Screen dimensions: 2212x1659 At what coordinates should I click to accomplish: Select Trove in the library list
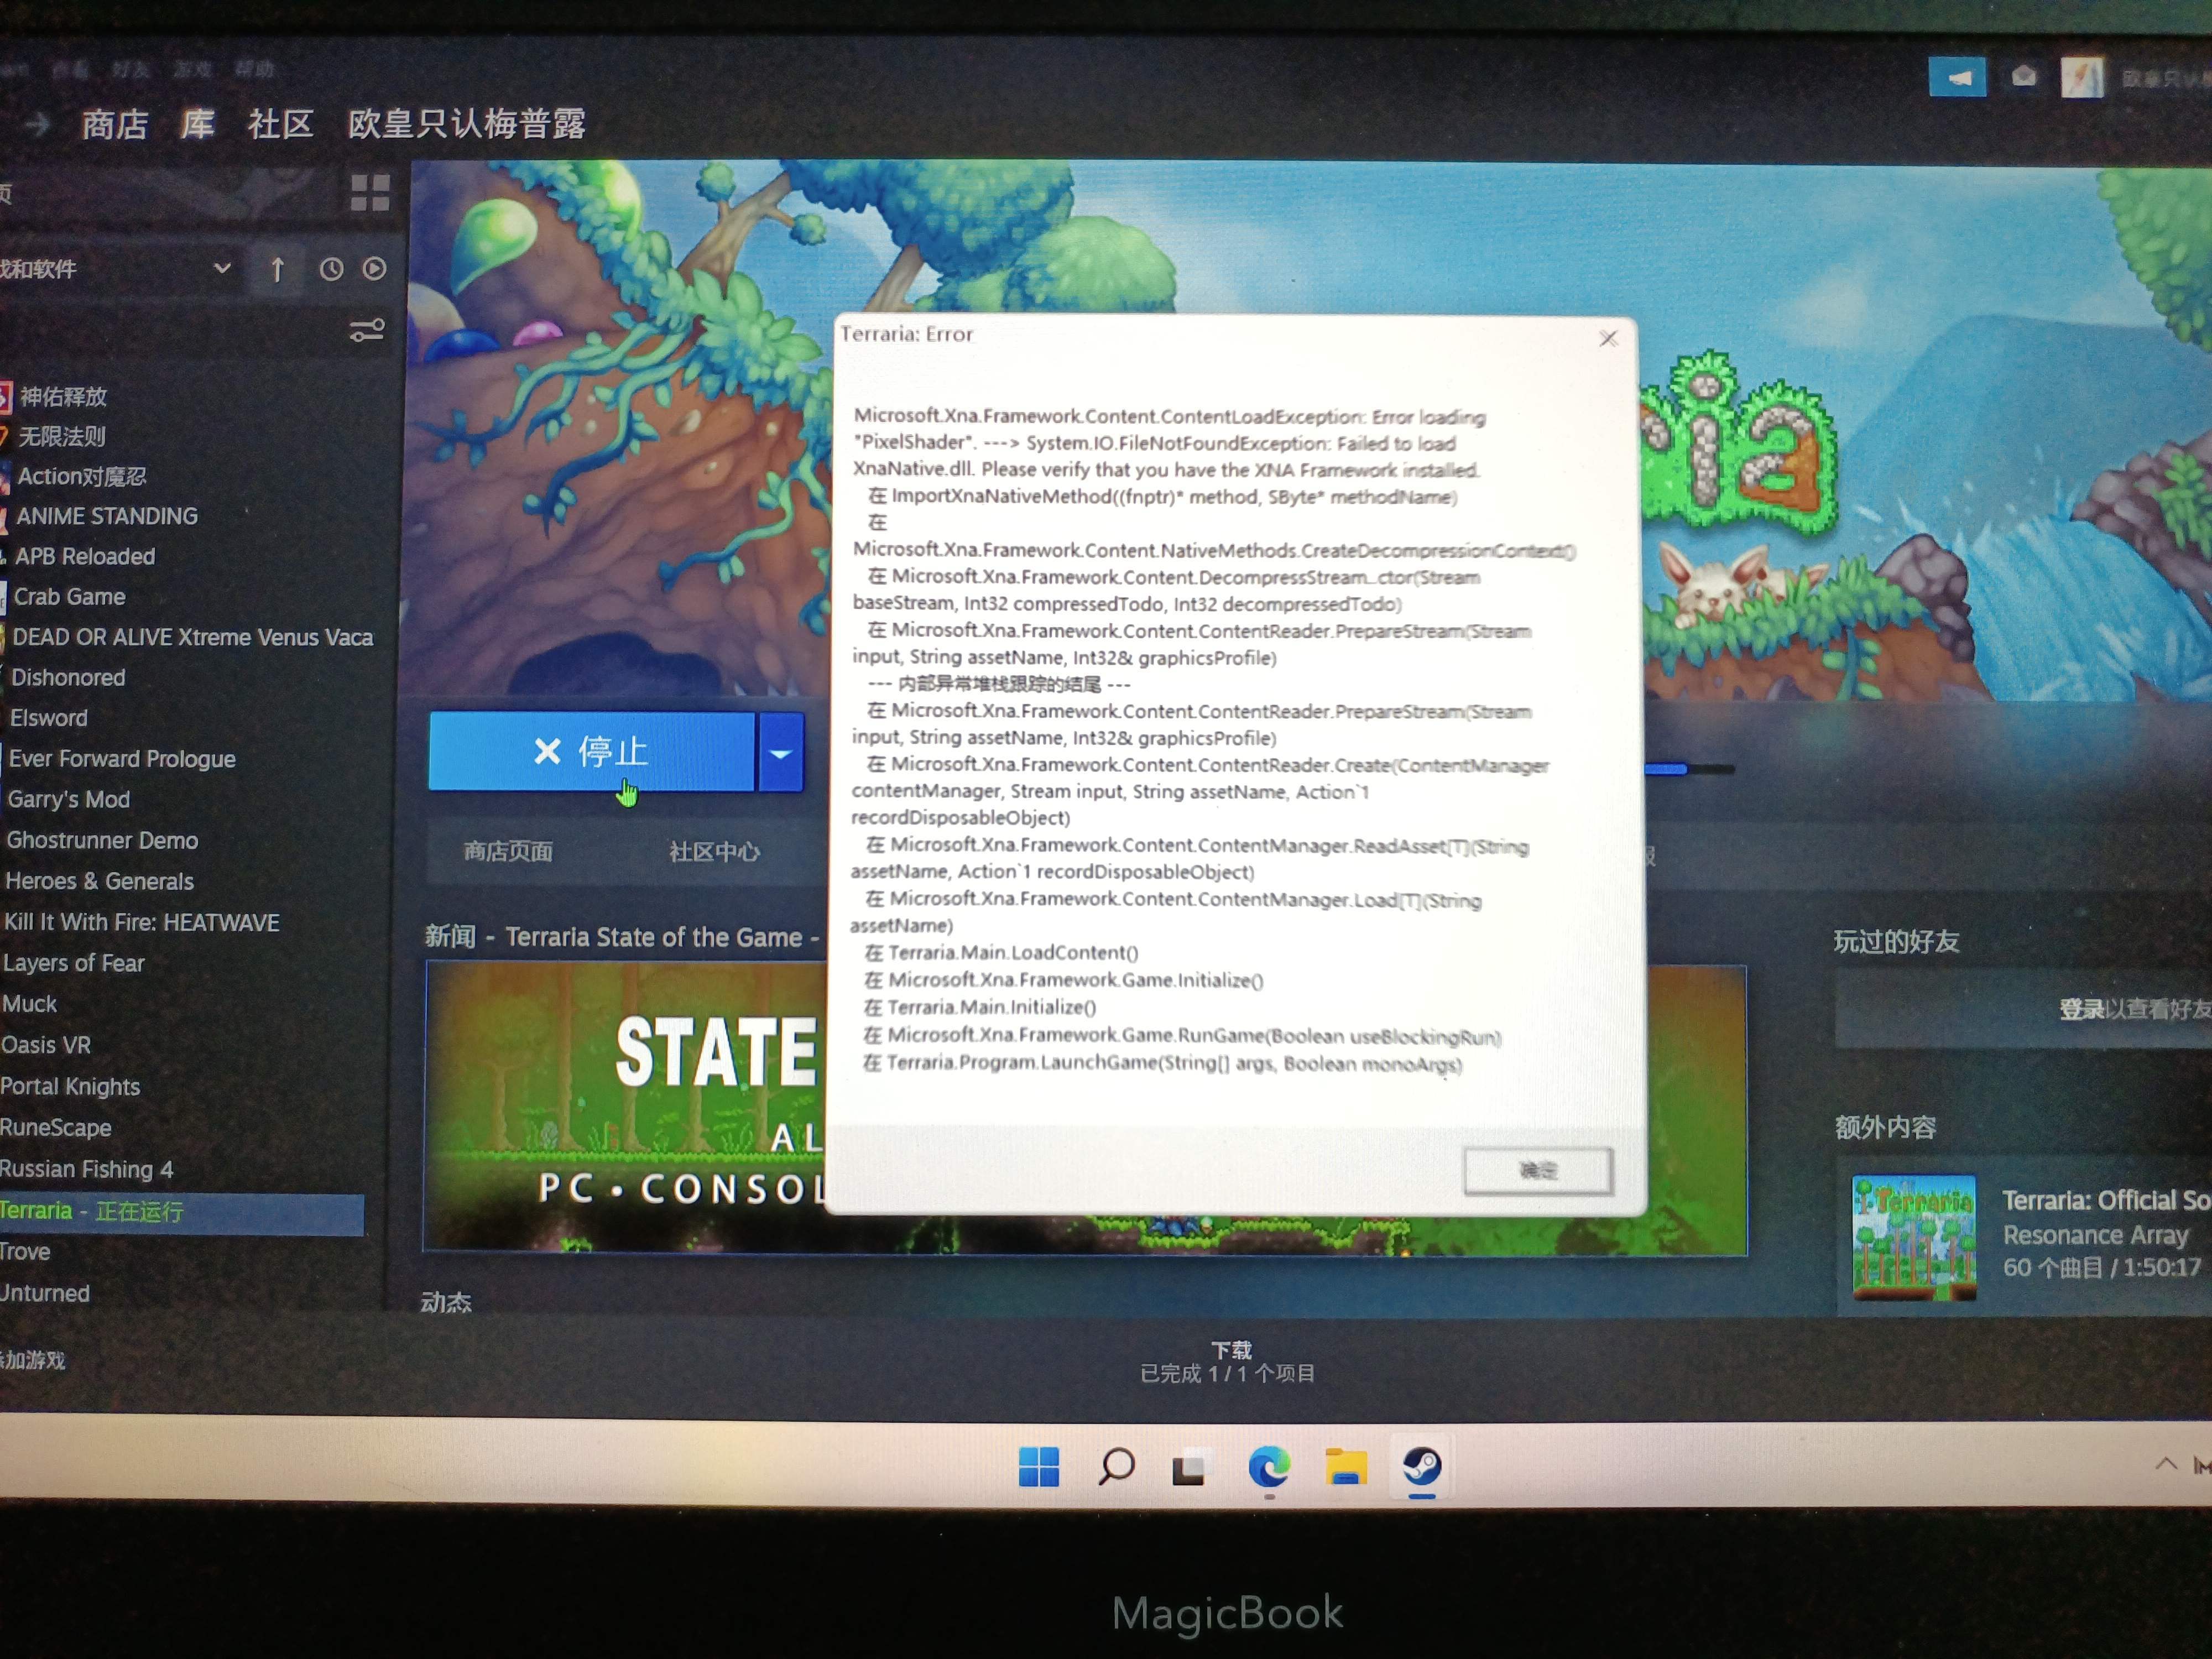[x=25, y=1253]
